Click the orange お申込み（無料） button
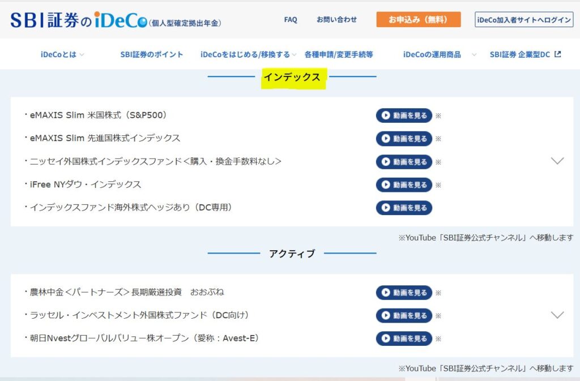Image resolution: width=580 pixels, height=381 pixels. [x=418, y=20]
